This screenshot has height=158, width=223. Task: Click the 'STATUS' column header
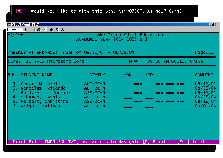click(x=97, y=75)
